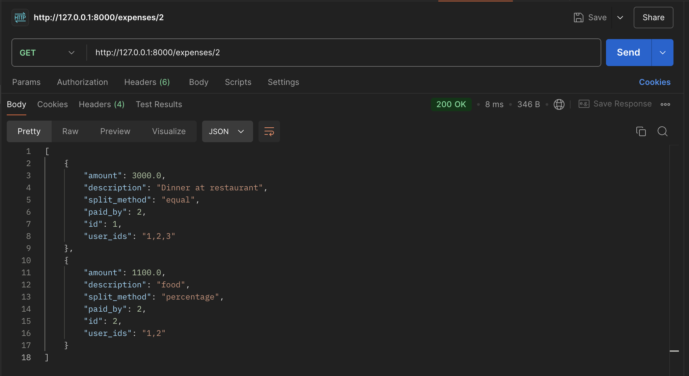Click the Save floppy disk icon
The image size is (689, 376).
578,18
